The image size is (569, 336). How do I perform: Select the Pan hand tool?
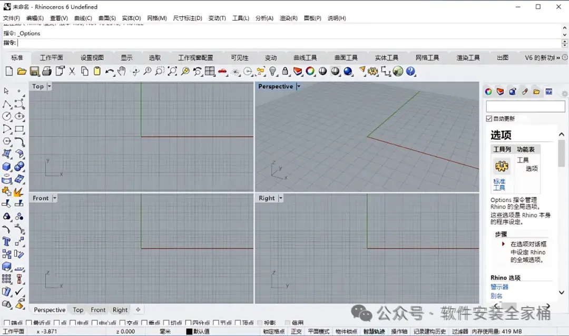(122, 72)
